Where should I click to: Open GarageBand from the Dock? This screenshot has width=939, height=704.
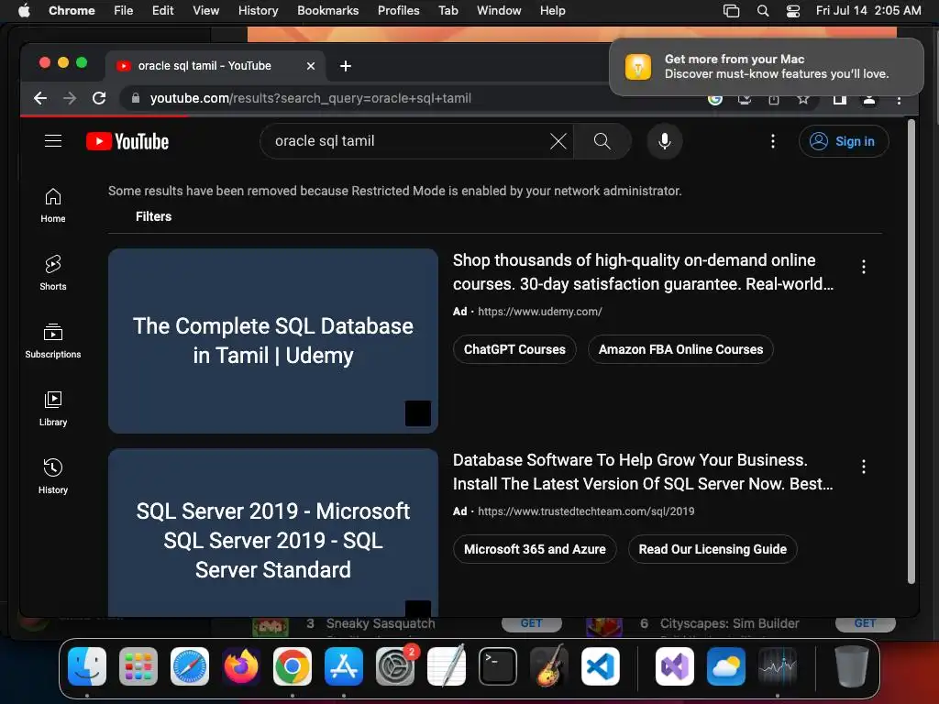pos(549,666)
